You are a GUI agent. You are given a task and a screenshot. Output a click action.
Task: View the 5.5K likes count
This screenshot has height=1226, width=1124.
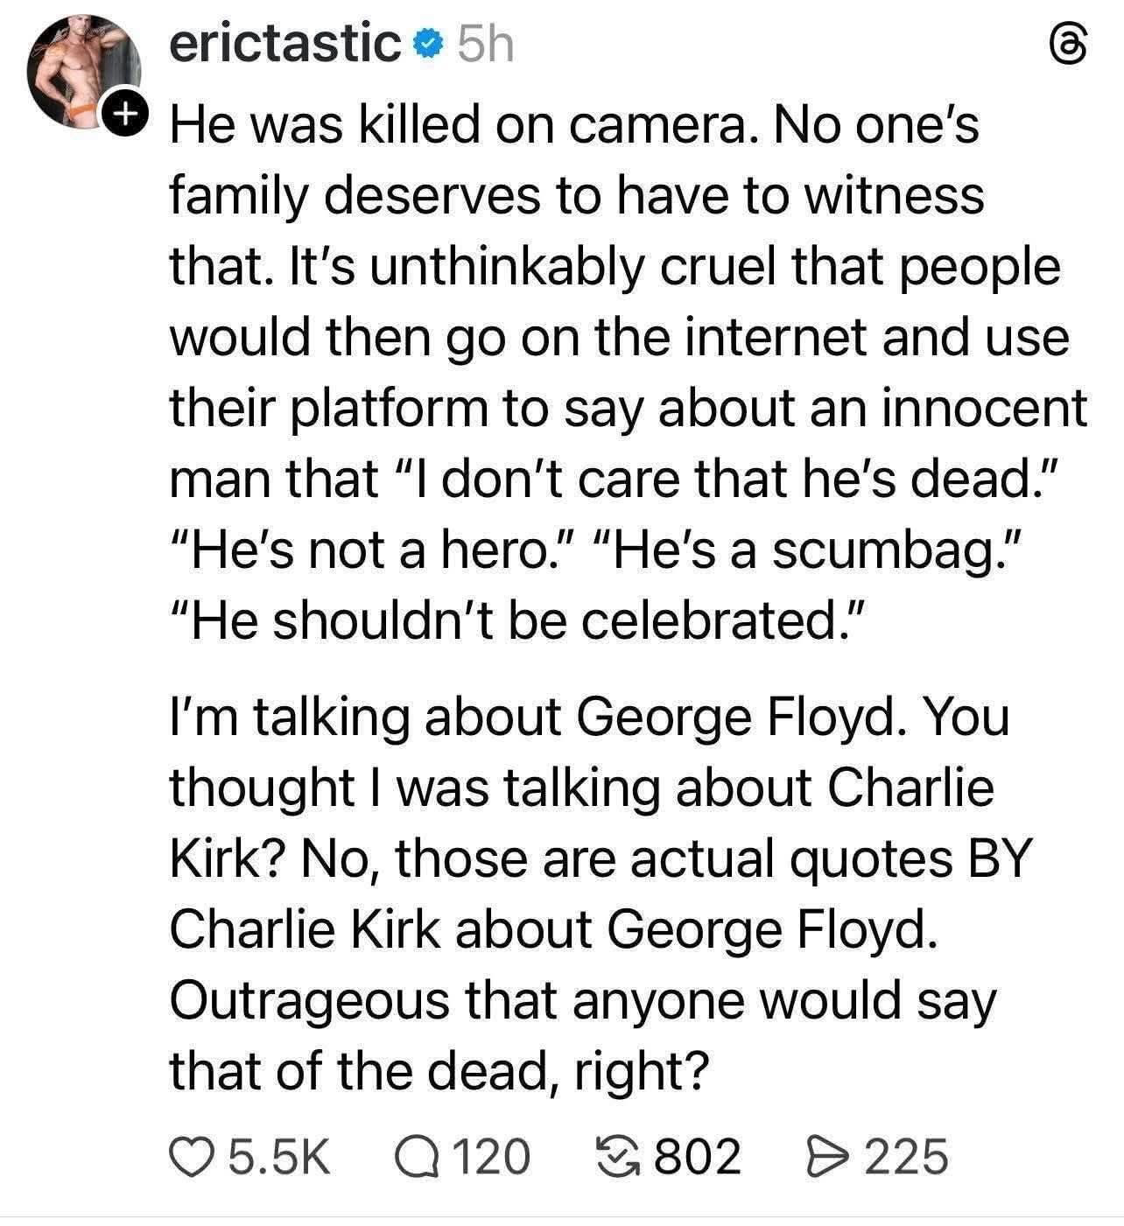[x=279, y=1155]
